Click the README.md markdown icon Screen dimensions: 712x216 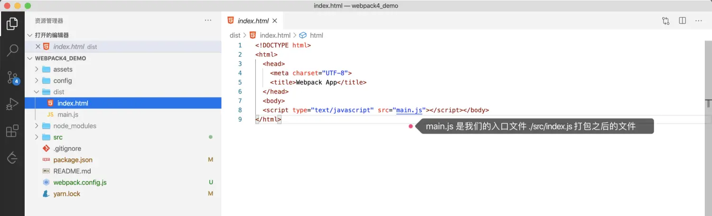click(x=46, y=171)
